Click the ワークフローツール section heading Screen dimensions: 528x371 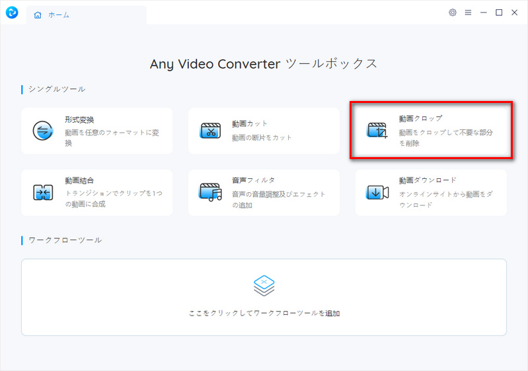coord(65,240)
